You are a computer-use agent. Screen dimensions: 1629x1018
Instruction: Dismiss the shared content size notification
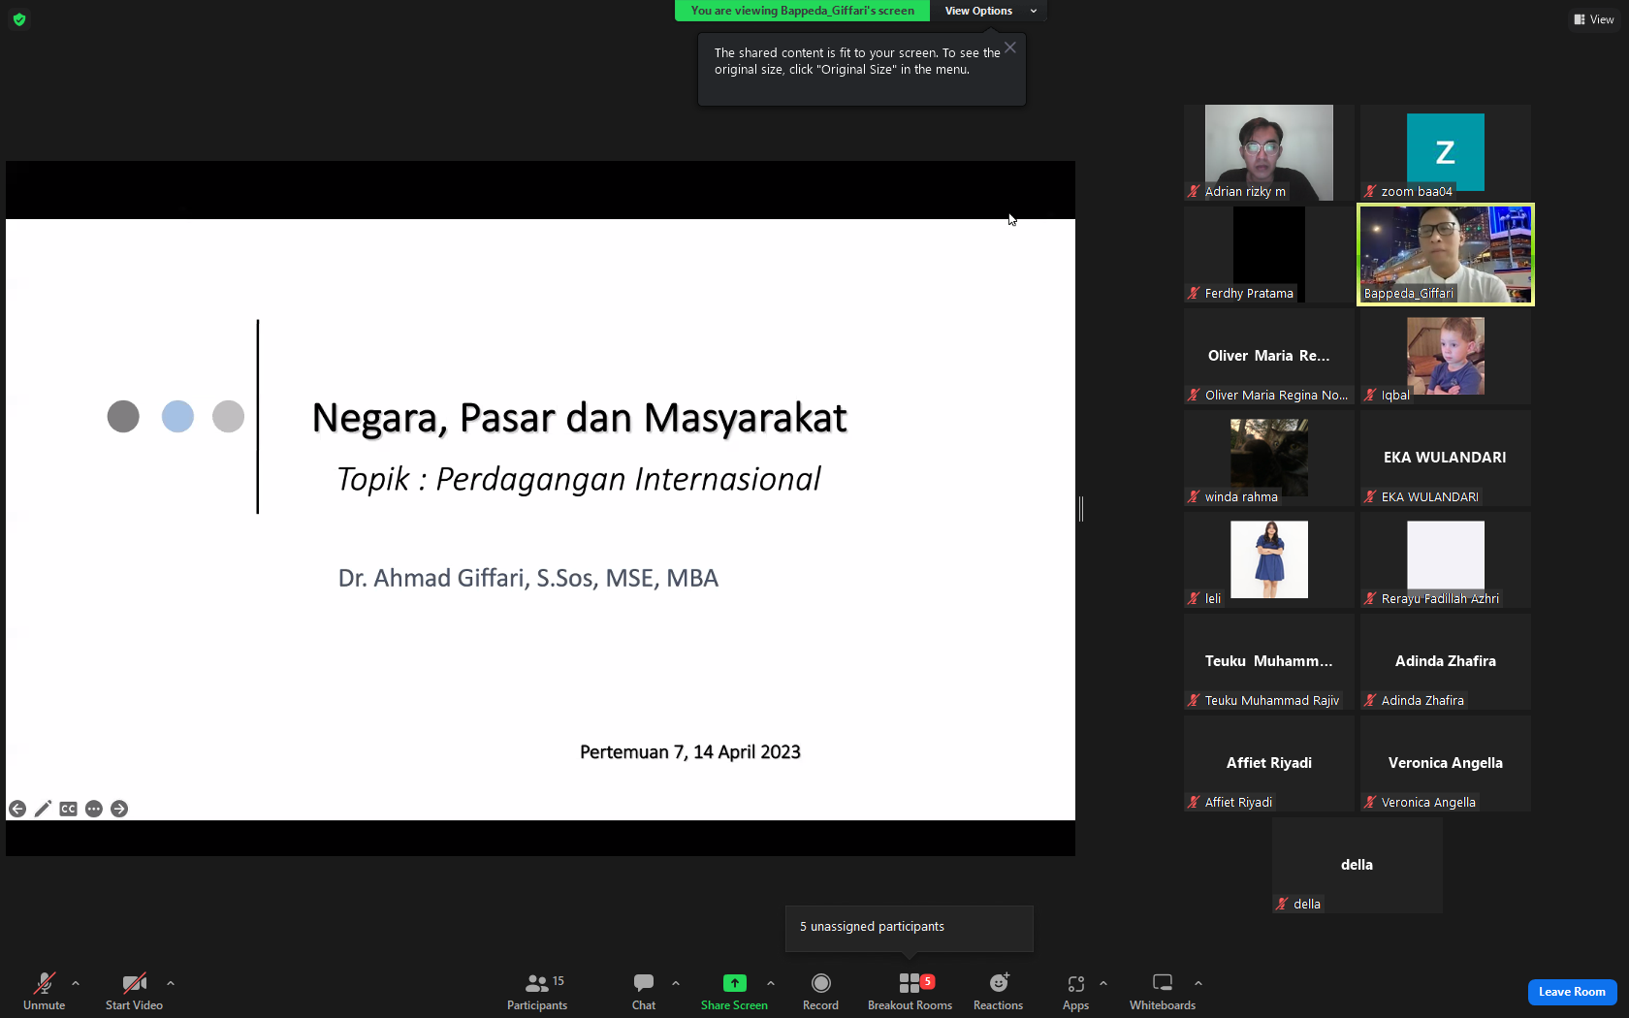pos(1010,48)
